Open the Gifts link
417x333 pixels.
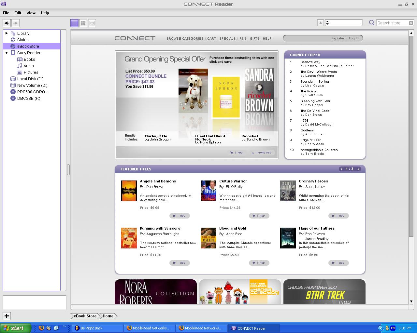coord(254,38)
